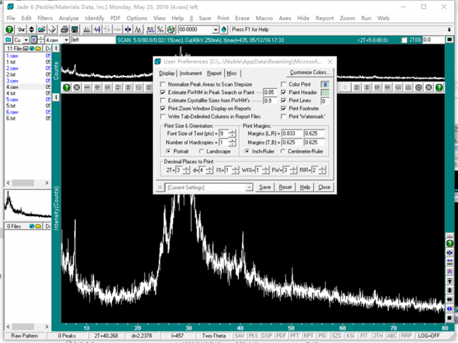Select the Centimeter-Ruler radio button

click(x=283, y=151)
